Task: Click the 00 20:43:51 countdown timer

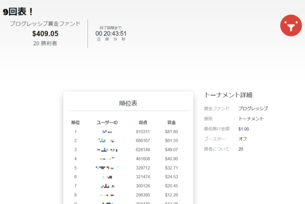Action: (x=111, y=34)
